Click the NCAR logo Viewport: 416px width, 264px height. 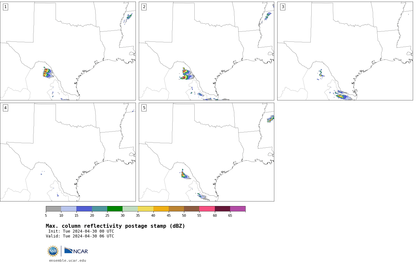tap(76, 251)
